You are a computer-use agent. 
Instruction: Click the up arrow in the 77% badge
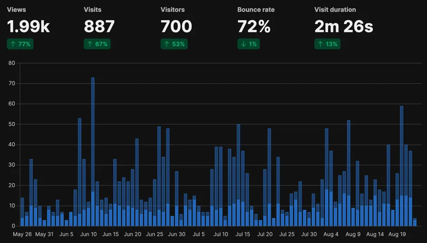coord(14,44)
